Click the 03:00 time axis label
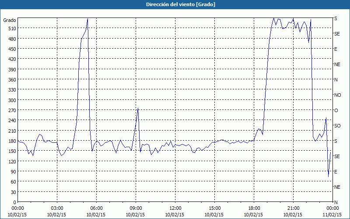The image size is (350, 219). click(x=57, y=208)
